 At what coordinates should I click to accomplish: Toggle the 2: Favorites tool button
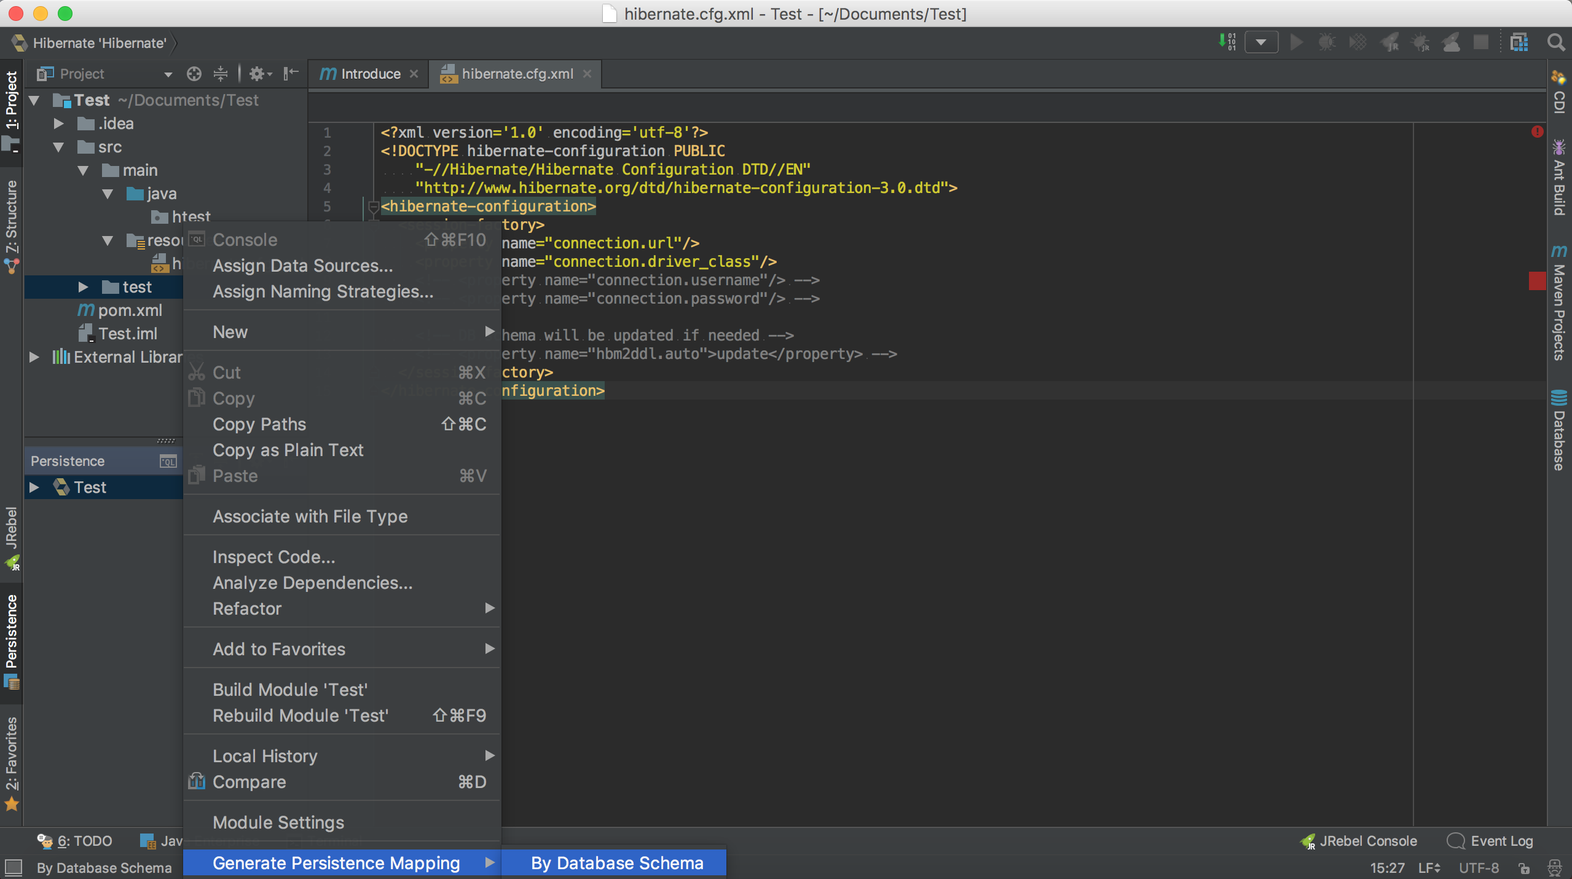click(x=11, y=763)
